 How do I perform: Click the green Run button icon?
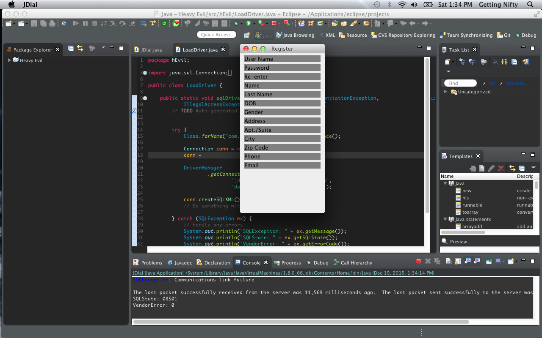248,23
